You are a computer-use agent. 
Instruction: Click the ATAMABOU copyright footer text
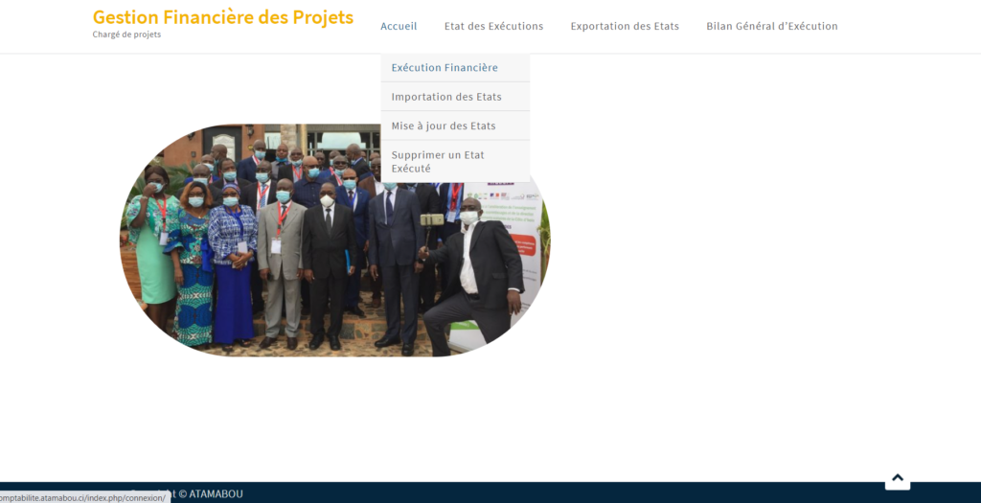(216, 494)
